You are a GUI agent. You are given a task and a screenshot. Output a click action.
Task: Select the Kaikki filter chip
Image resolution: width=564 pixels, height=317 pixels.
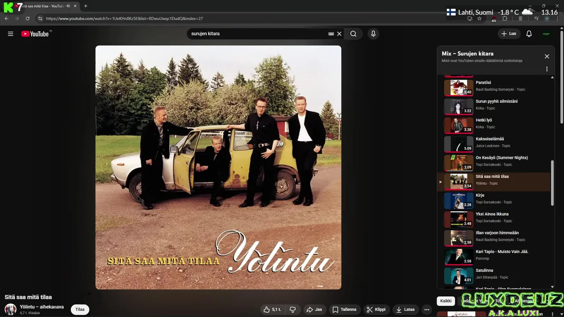(x=446, y=301)
